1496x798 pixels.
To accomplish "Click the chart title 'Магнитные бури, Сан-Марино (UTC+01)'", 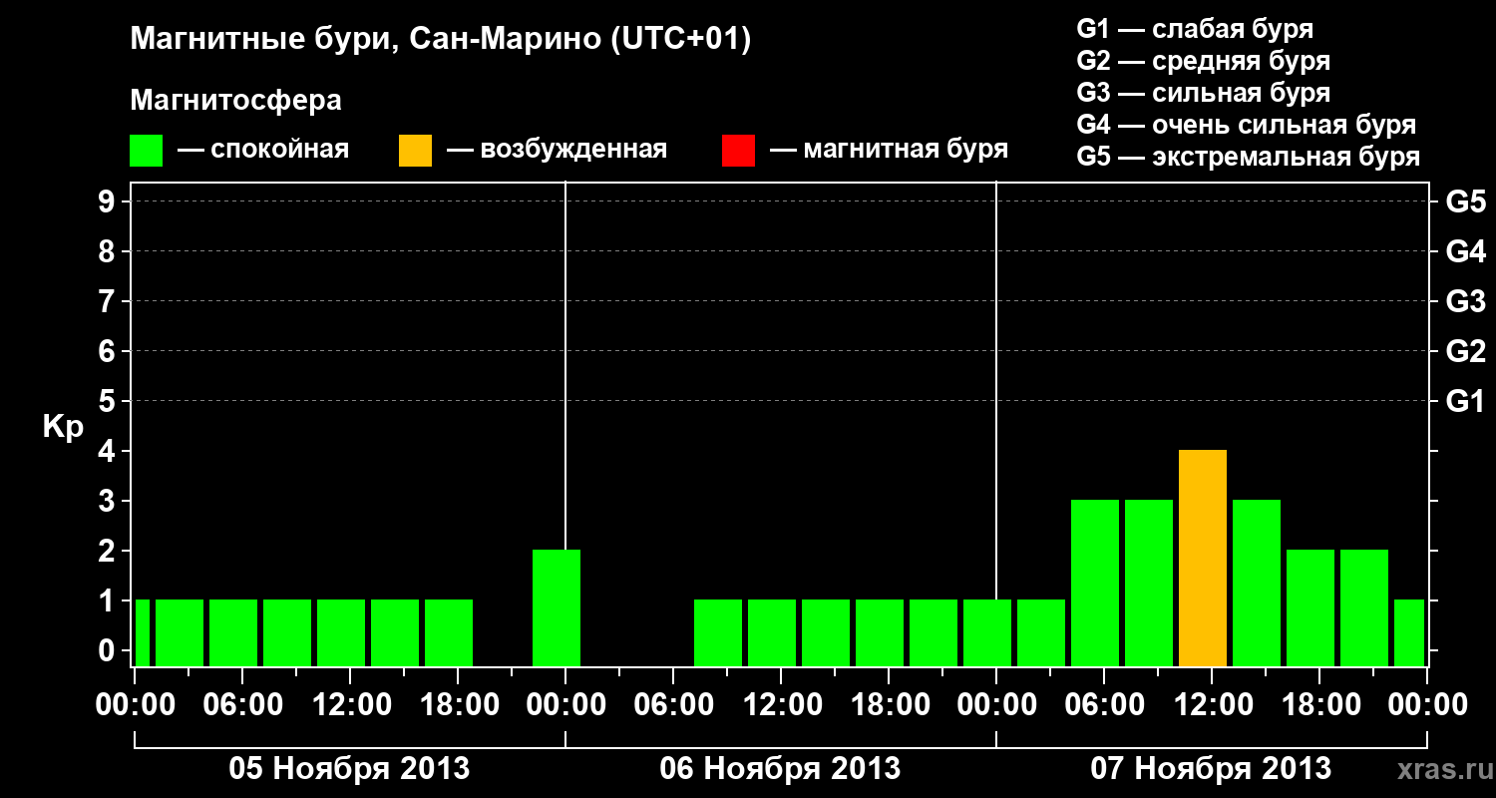I will point(440,40).
